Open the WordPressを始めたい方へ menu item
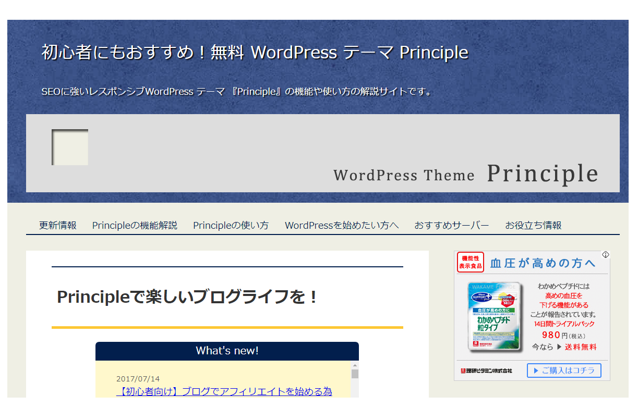This screenshot has height=420, width=638. pyautogui.click(x=342, y=225)
